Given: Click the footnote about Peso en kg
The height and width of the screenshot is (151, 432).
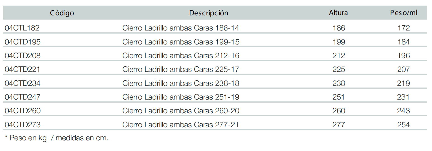Looking at the screenshot, I should 56,138.
